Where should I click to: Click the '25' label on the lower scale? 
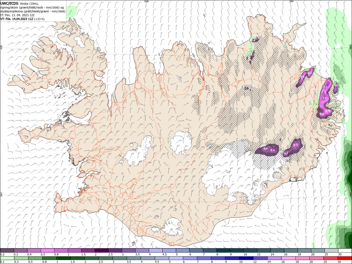pyautogui.click(x=325, y=262)
